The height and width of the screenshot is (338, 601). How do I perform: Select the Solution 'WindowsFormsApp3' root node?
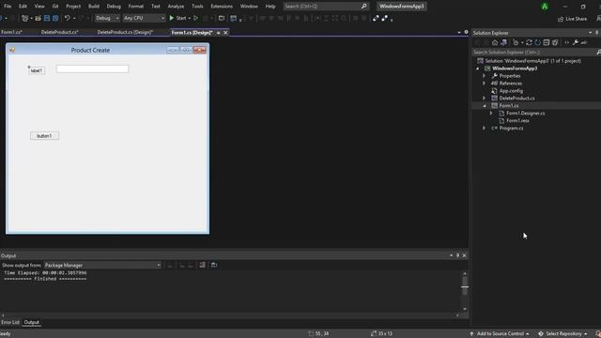(532, 61)
